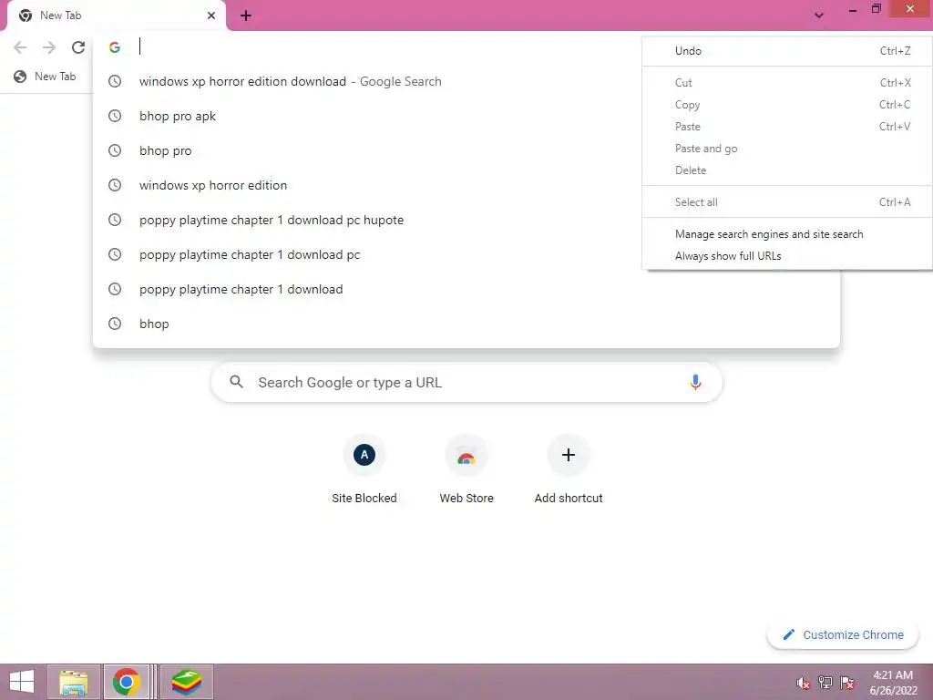The image size is (933, 700).
Task: Restore down the Chrome window
Action: click(x=876, y=9)
